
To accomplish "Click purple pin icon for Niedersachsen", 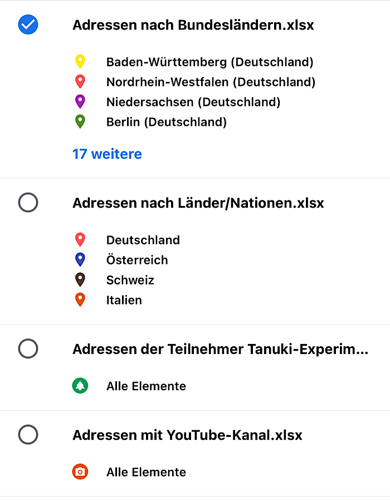I will [x=80, y=102].
